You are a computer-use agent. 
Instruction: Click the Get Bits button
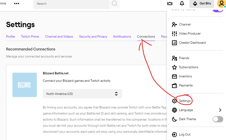tap(202, 3)
